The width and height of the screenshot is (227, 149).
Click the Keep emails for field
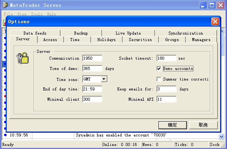pos(166,89)
